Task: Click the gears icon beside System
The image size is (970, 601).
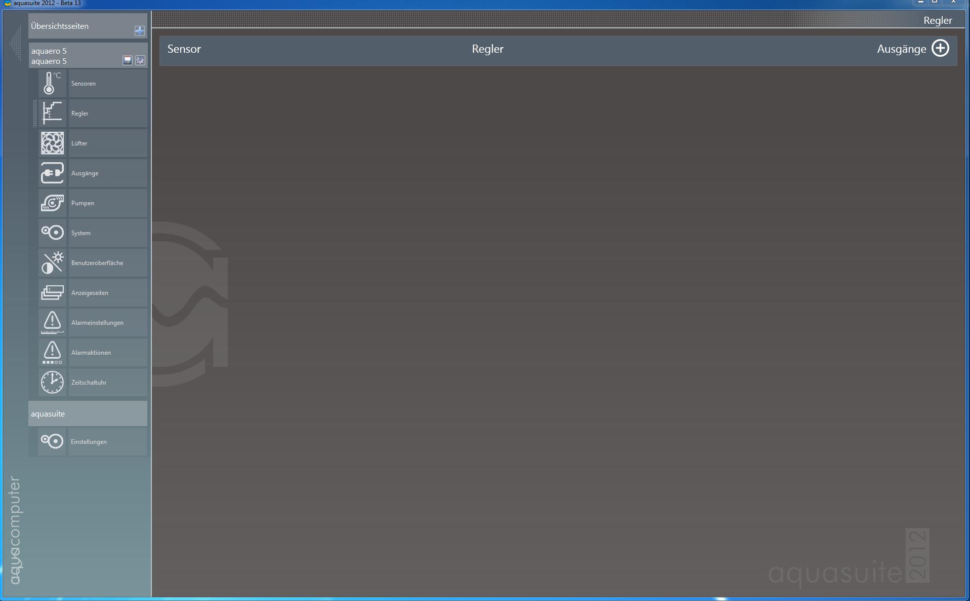Action: tap(52, 233)
